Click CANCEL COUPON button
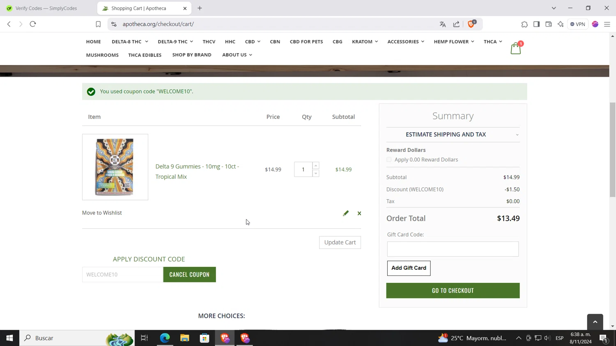Image resolution: width=616 pixels, height=346 pixels. (189, 274)
